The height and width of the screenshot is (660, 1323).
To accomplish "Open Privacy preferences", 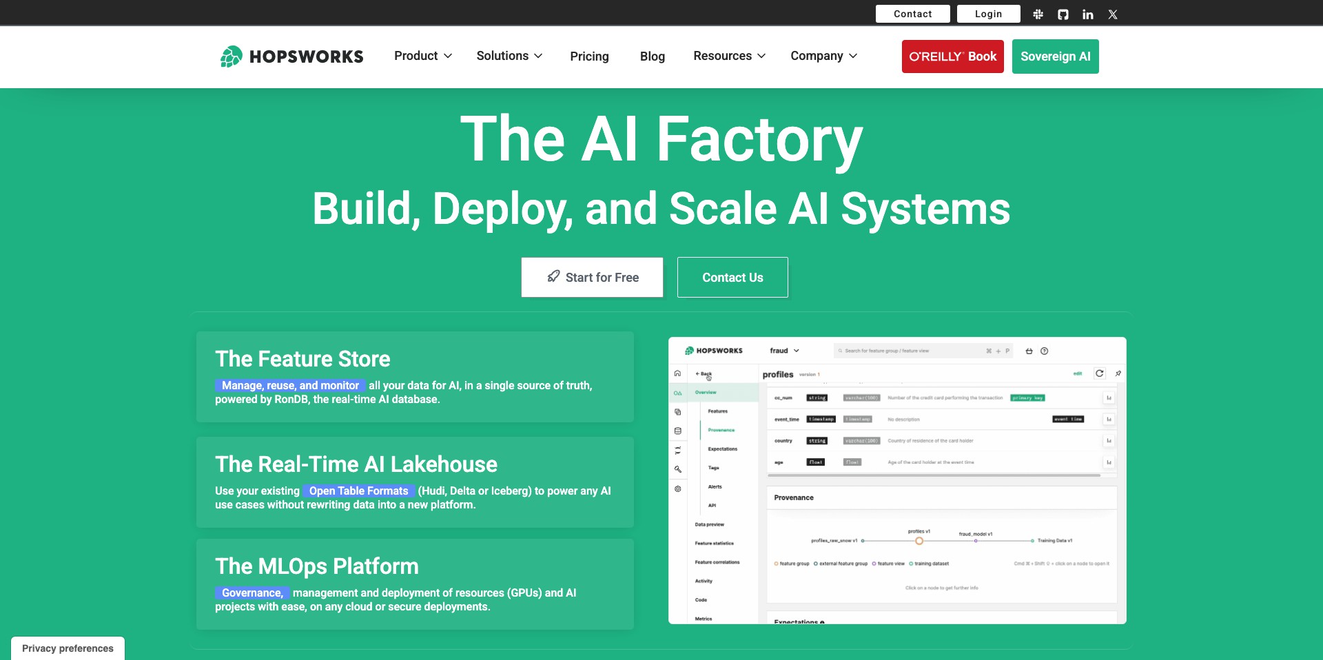I will pos(68,648).
